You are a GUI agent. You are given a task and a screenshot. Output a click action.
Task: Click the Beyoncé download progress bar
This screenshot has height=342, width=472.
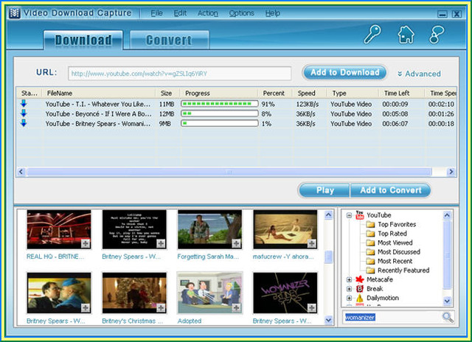click(220, 114)
